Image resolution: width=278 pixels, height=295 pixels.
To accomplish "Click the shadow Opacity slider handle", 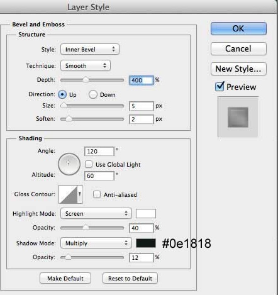I will [x=68, y=257].
